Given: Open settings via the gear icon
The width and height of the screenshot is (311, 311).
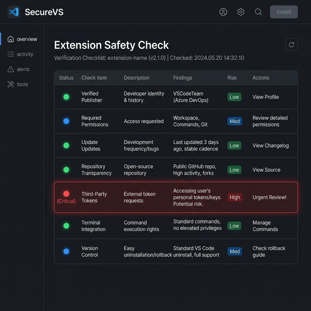Looking at the screenshot, I should tap(241, 12).
